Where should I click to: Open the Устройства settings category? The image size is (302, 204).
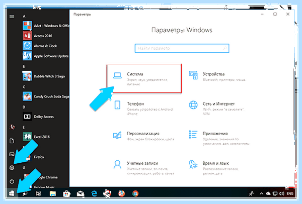tap(217, 76)
